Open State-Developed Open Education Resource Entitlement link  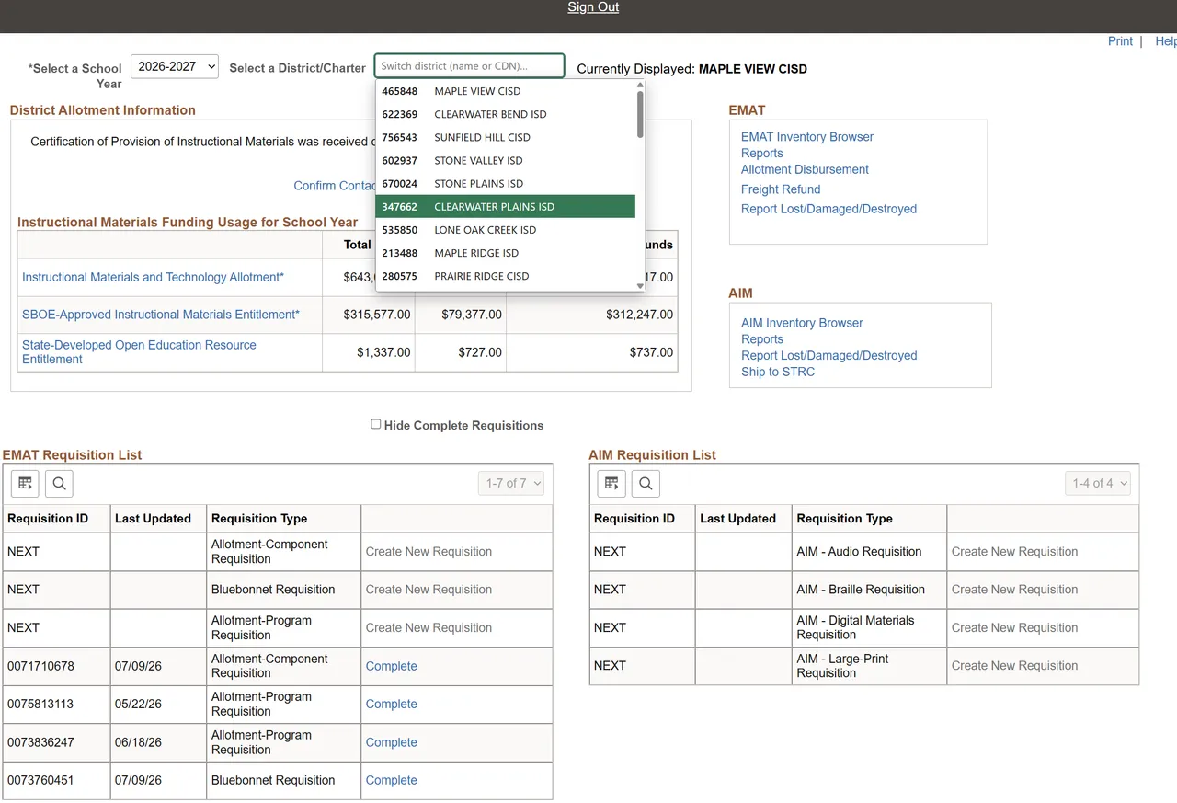139,352
